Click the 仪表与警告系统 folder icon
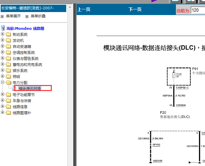This screenshot has width=205, height=166. pos(8,58)
